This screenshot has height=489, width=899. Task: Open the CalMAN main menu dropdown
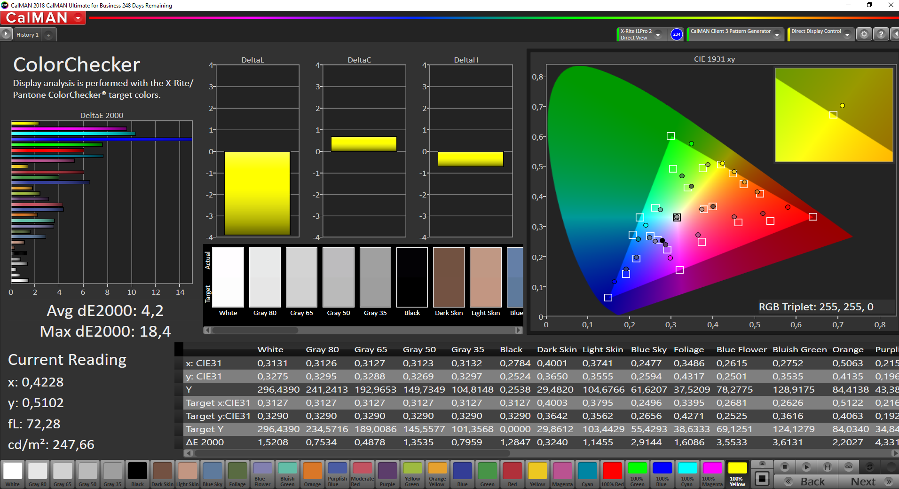[x=78, y=18]
